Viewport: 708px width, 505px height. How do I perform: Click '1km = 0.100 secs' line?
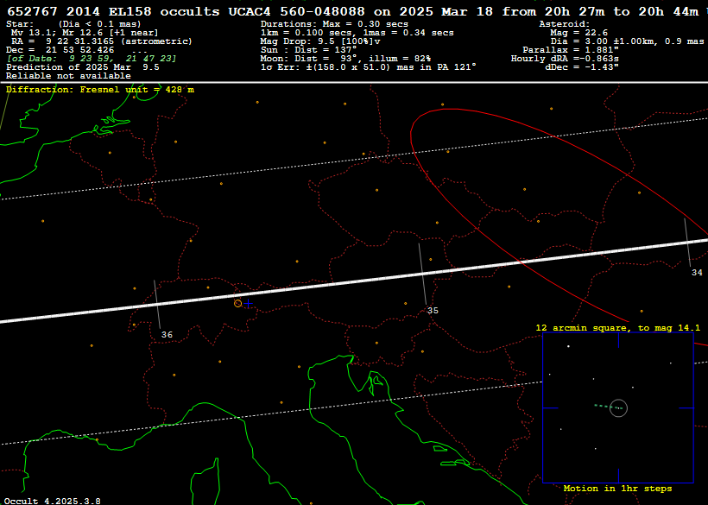tap(357, 33)
